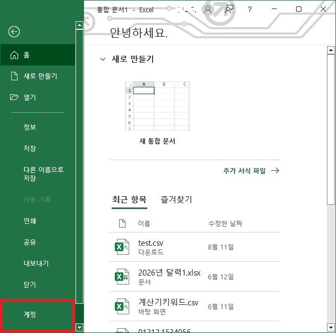The height and width of the screenshot is (333, 336).
Task: Open recent file 2026년 달력1.xlsx
Action: coord(195,277)
